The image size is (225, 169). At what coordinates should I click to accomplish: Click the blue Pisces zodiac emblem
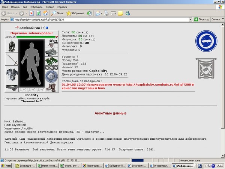206,41
